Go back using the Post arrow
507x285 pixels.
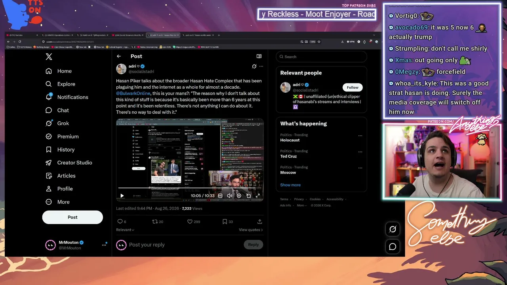tap(119, 56)
